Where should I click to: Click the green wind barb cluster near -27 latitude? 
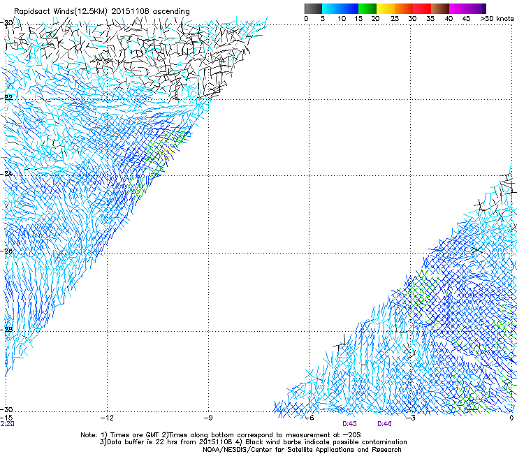pyautogui.click(x=417, y=289)
